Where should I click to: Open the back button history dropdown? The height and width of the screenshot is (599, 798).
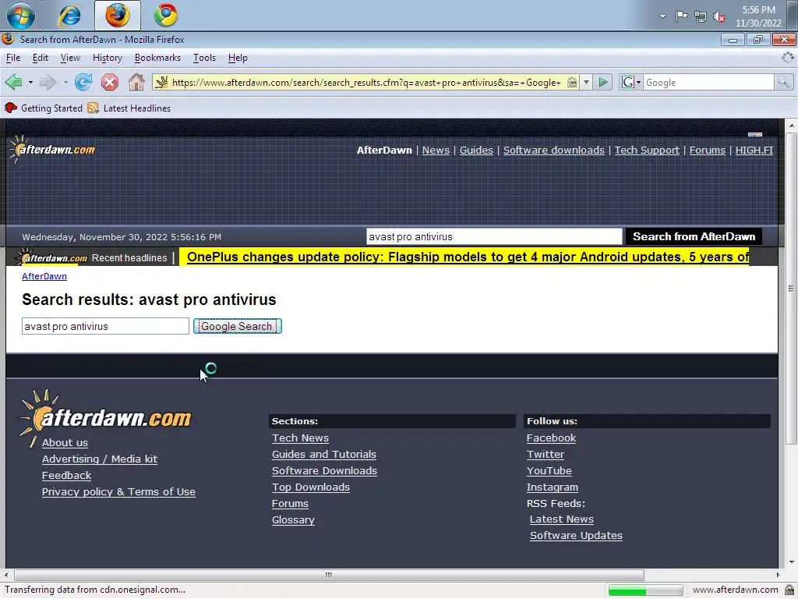30,82
